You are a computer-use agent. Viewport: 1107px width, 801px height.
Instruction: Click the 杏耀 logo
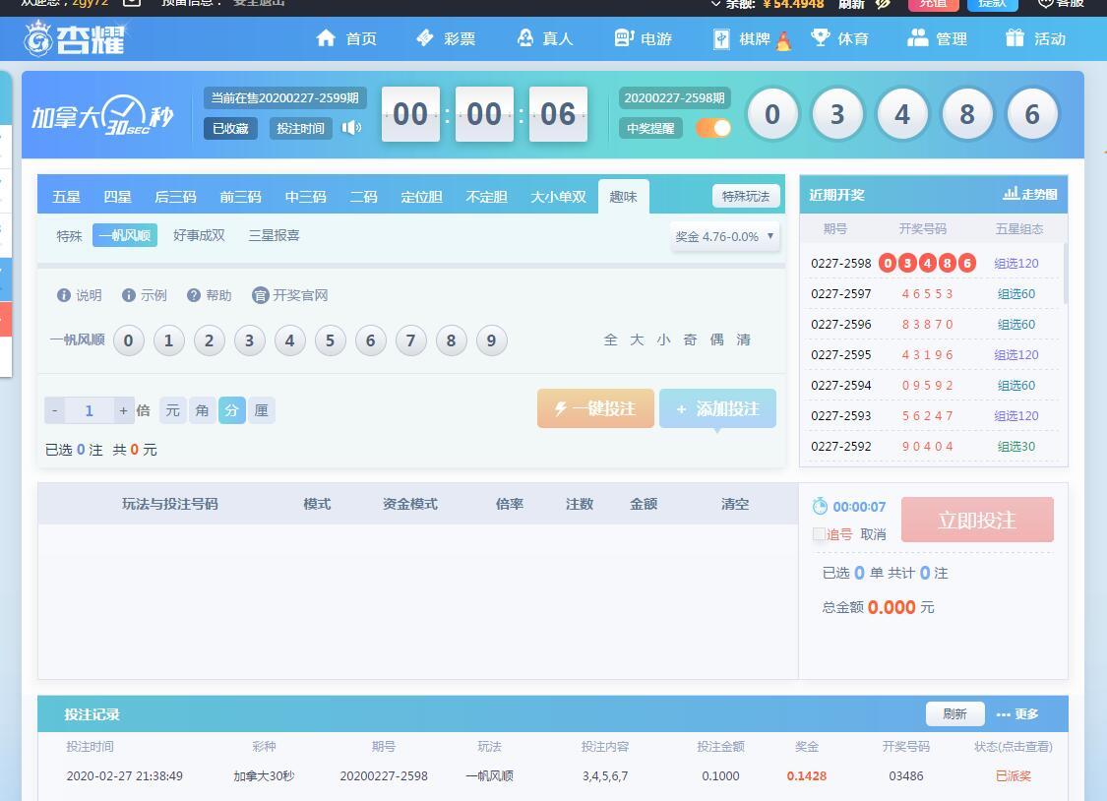click(74, 38)
